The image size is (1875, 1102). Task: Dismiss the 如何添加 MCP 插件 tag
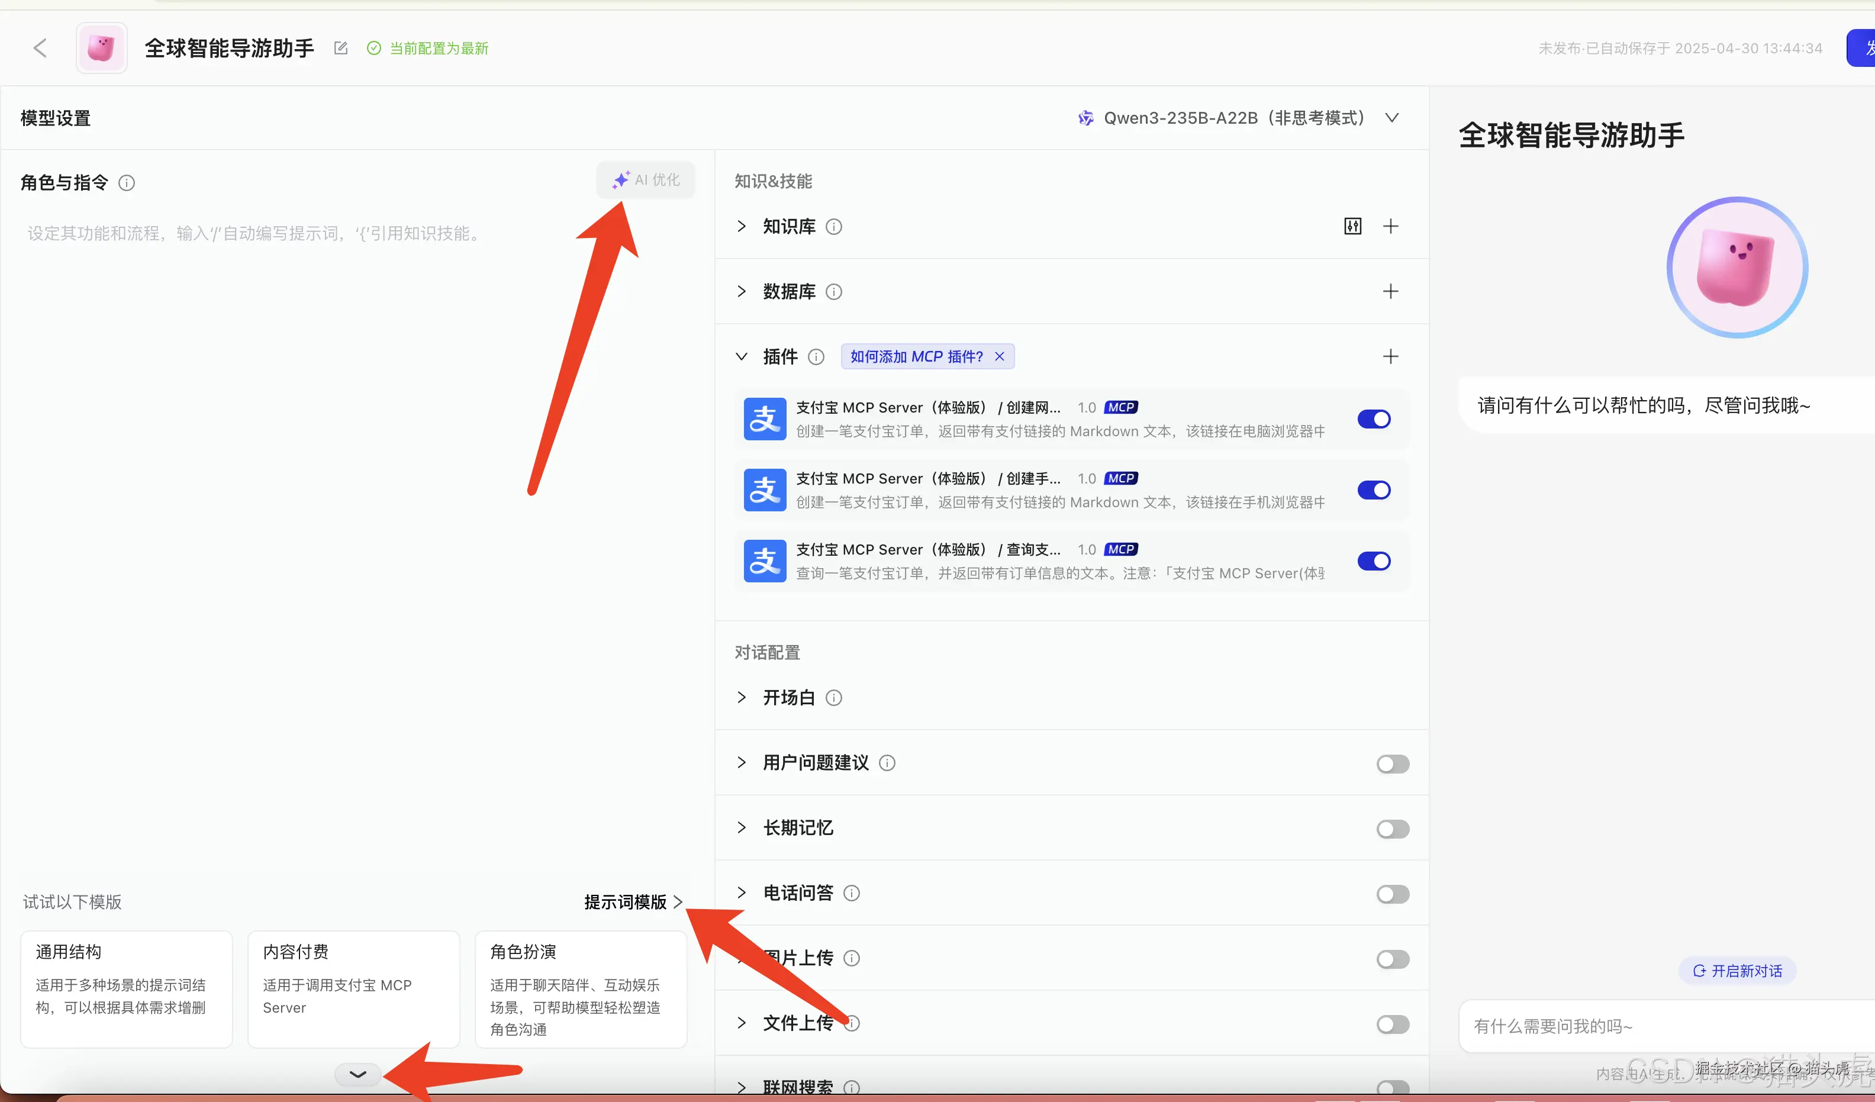pos(999,356)
